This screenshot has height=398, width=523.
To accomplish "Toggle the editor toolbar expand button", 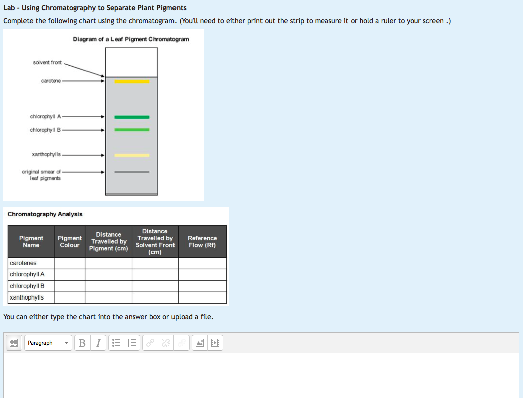I will tap(14, 343).
